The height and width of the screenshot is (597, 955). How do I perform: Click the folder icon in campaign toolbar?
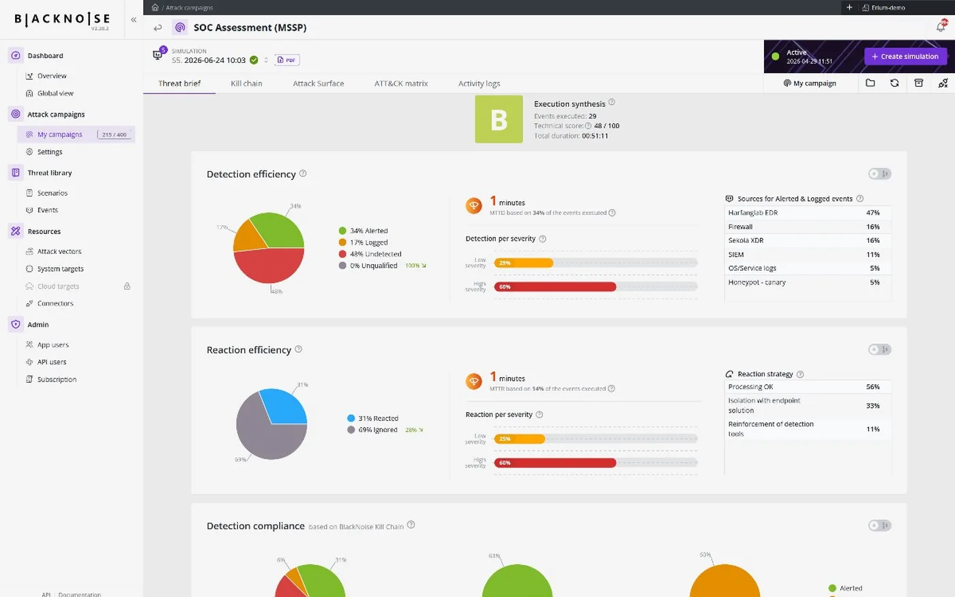[870, 83]
